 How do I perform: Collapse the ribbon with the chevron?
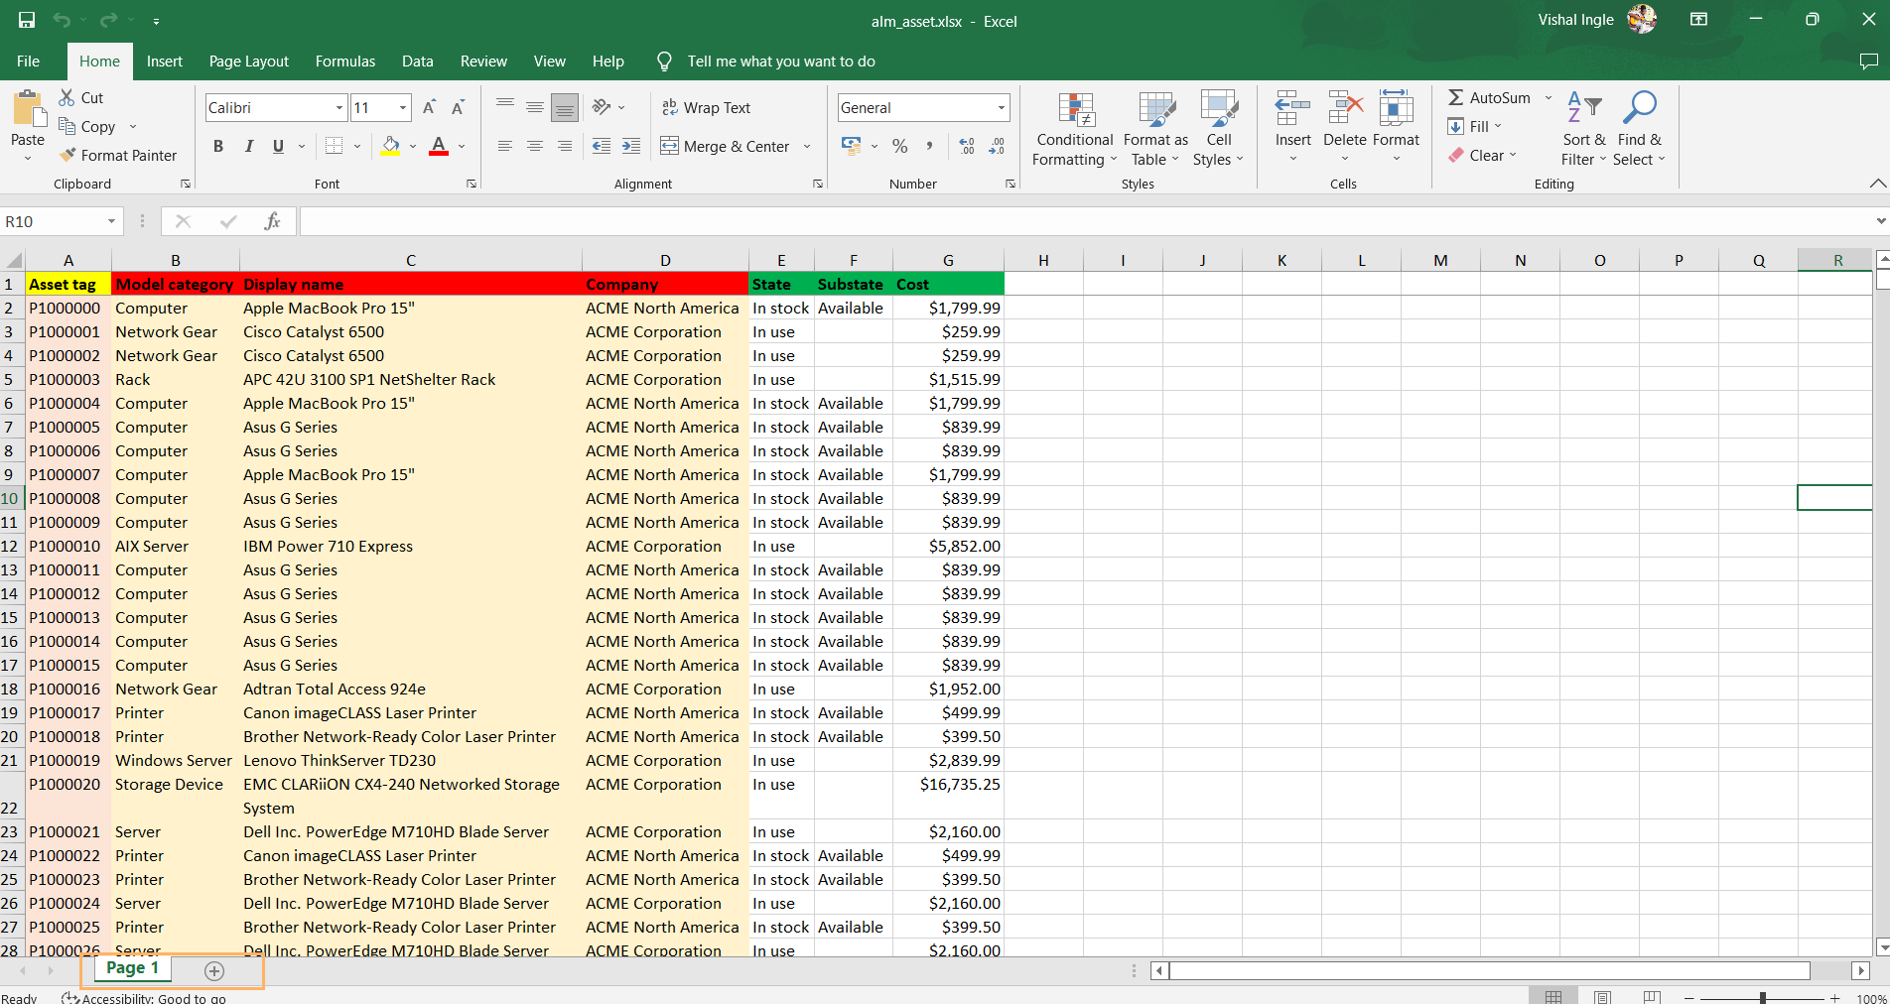[x=1877, y=184]
